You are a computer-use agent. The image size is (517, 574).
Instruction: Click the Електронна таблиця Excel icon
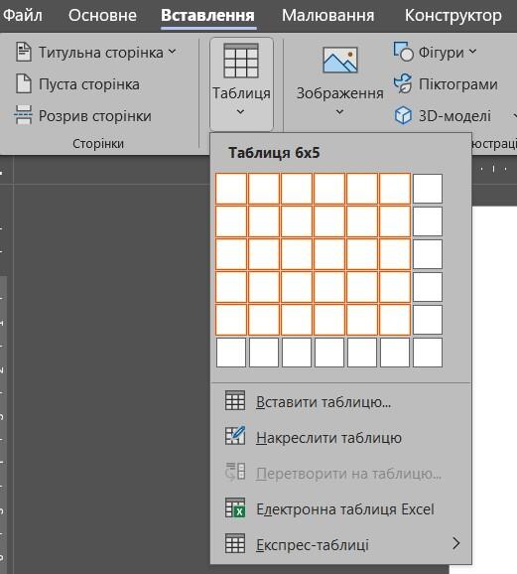click(235, 508)
